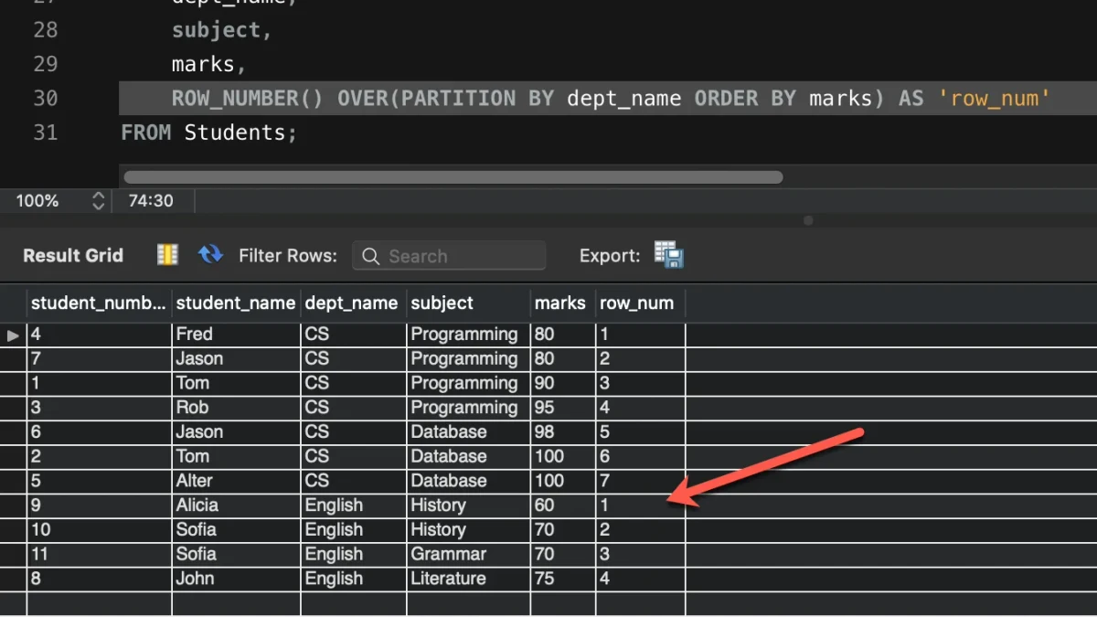Screen dimensions: 1097x617
Task: Open the 100% zoom level stepper
Action: pyautogui.click(x=98, y=201)
